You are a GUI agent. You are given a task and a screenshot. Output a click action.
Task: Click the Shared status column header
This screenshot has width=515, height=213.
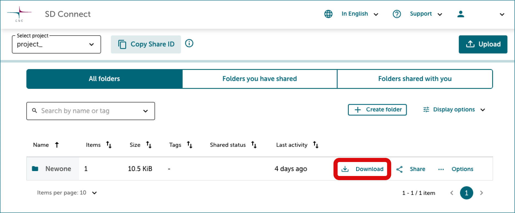pyautogui.click(x=228, y=145)
